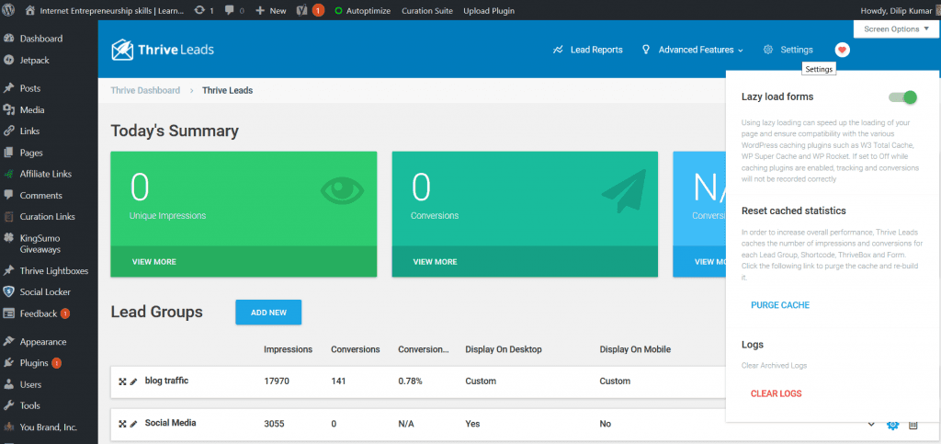This screenshot has width=941, height=444.
Task: Click the red heart icon in header
Action: pyautogui.click(x=842, y=50)
